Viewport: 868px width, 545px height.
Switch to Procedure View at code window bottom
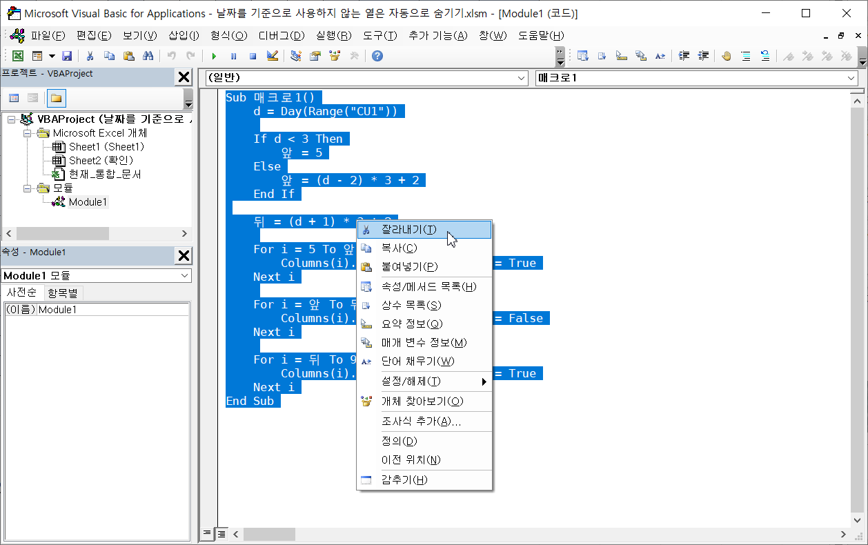point(207,534)
